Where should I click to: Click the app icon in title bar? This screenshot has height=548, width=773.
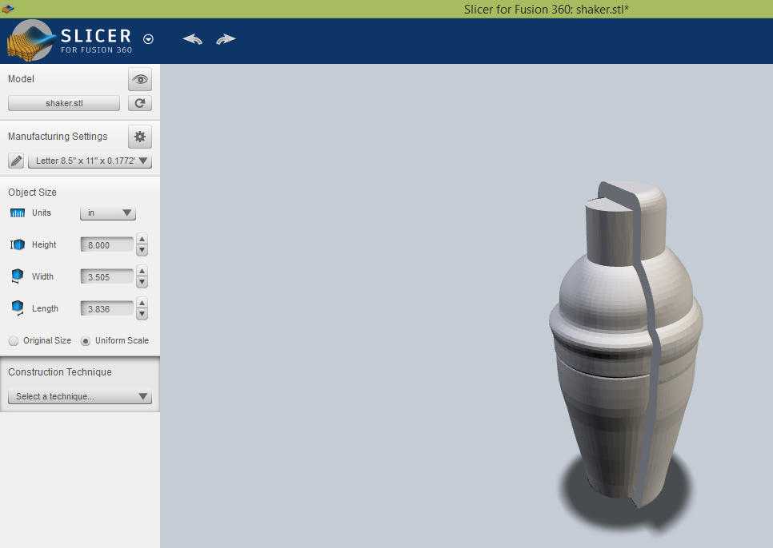point(8,8)
